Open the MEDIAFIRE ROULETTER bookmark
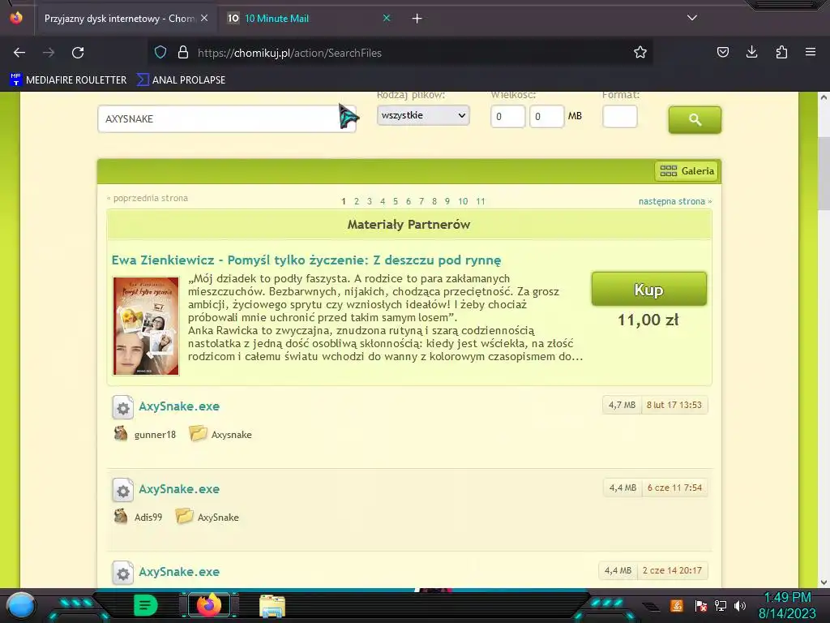Screen dimensions: 830x623 coord(68,80)
